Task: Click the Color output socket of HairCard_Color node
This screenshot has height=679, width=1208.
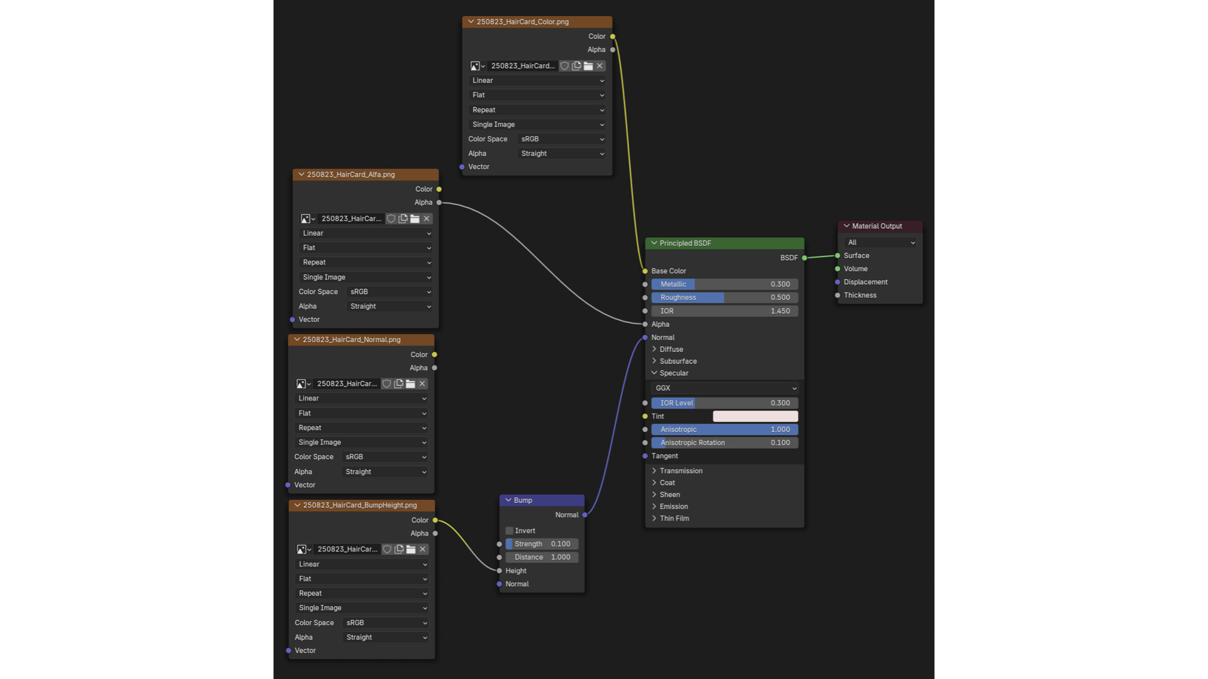Action: click(x=612, y=36)
